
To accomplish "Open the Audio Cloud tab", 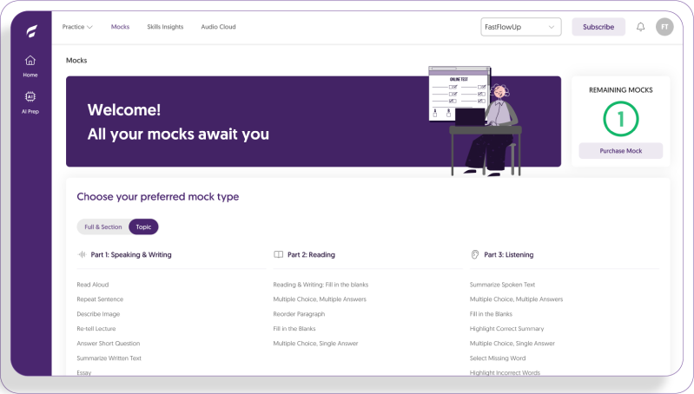I will click(218, 27).
